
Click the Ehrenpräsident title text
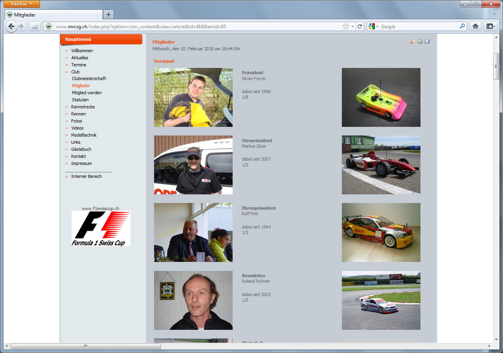click(259, 208)
